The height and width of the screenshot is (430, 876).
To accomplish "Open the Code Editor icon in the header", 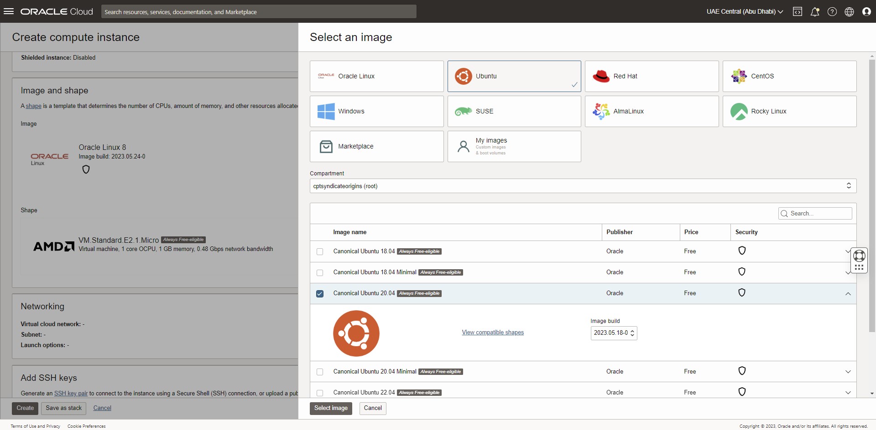I will pyautogui.click(x=798, y=11).
